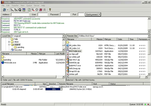The height and width of the screenshot is (106, 151).
Task: Click the Reconnect 'R' toolbar icon
Action: click(x=45, y=10)
